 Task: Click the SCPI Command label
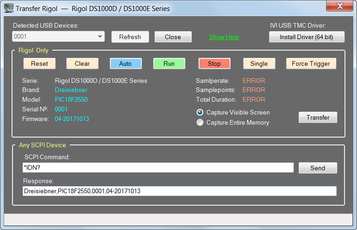[x=47, y=157]
